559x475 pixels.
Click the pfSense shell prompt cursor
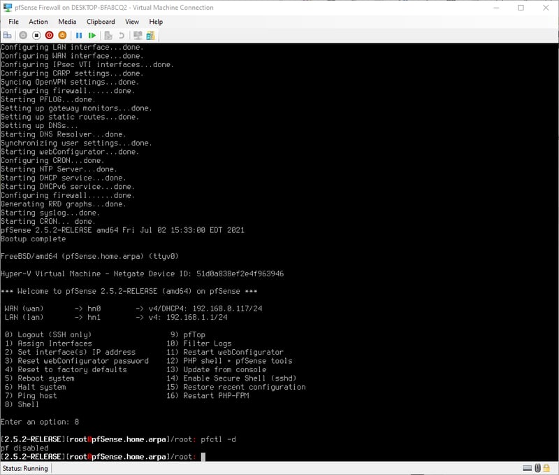click(x=203, y=457)
